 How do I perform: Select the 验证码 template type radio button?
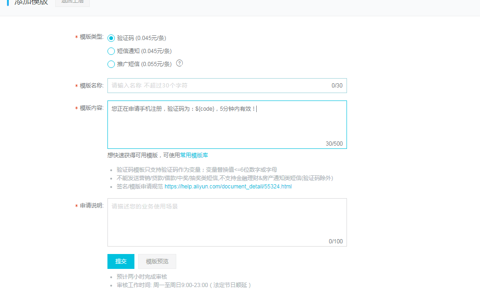pos(111,38)
